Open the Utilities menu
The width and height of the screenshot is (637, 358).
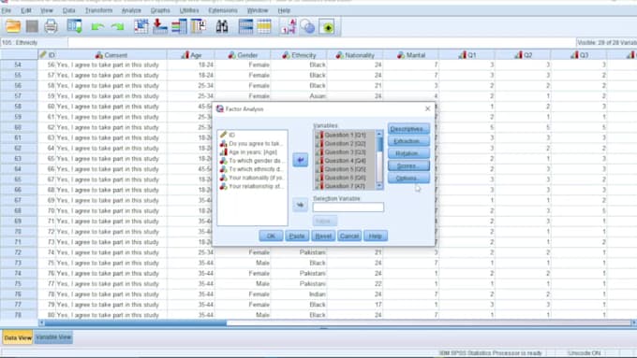[x=189, y=10]
